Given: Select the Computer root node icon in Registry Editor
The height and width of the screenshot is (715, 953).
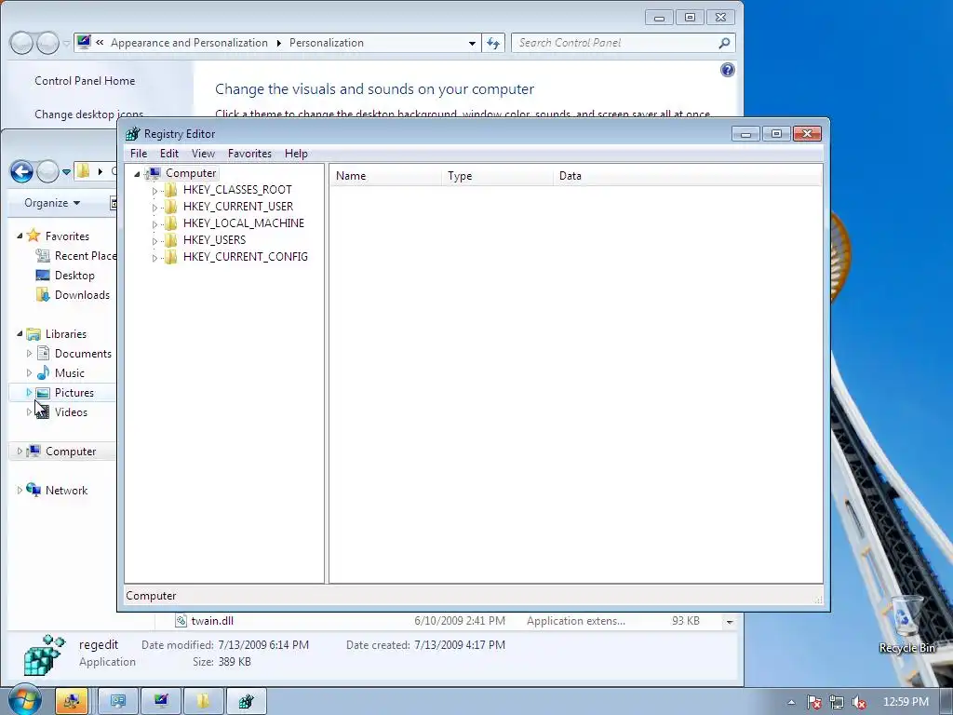Looking at the screenshot, I should (154, 173).
